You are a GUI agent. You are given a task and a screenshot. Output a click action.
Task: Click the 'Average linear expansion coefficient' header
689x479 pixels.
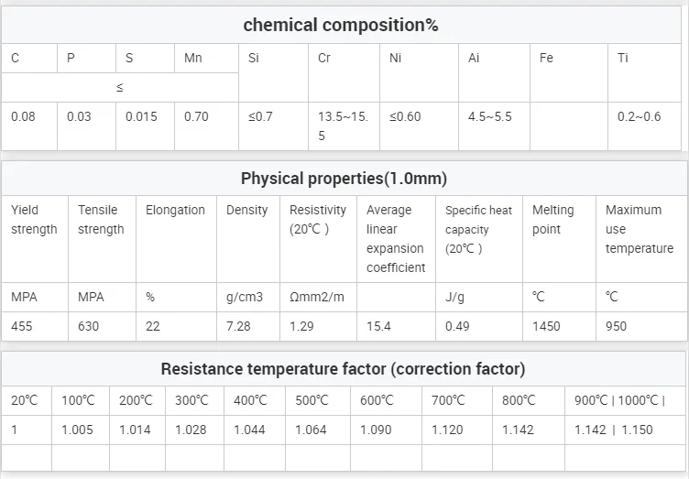pos(395,238)
